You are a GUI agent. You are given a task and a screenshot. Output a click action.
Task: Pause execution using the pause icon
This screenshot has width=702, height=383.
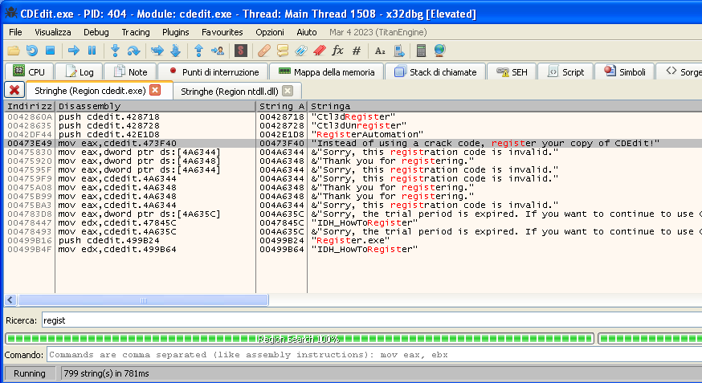click(92, 51)
